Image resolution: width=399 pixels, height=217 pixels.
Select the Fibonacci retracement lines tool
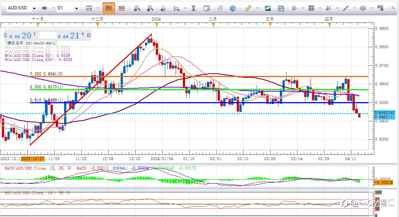[311, 8]
